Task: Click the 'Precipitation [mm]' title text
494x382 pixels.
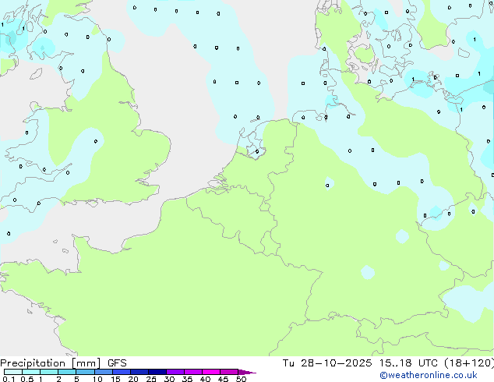Action: click(x=51, y=363)
